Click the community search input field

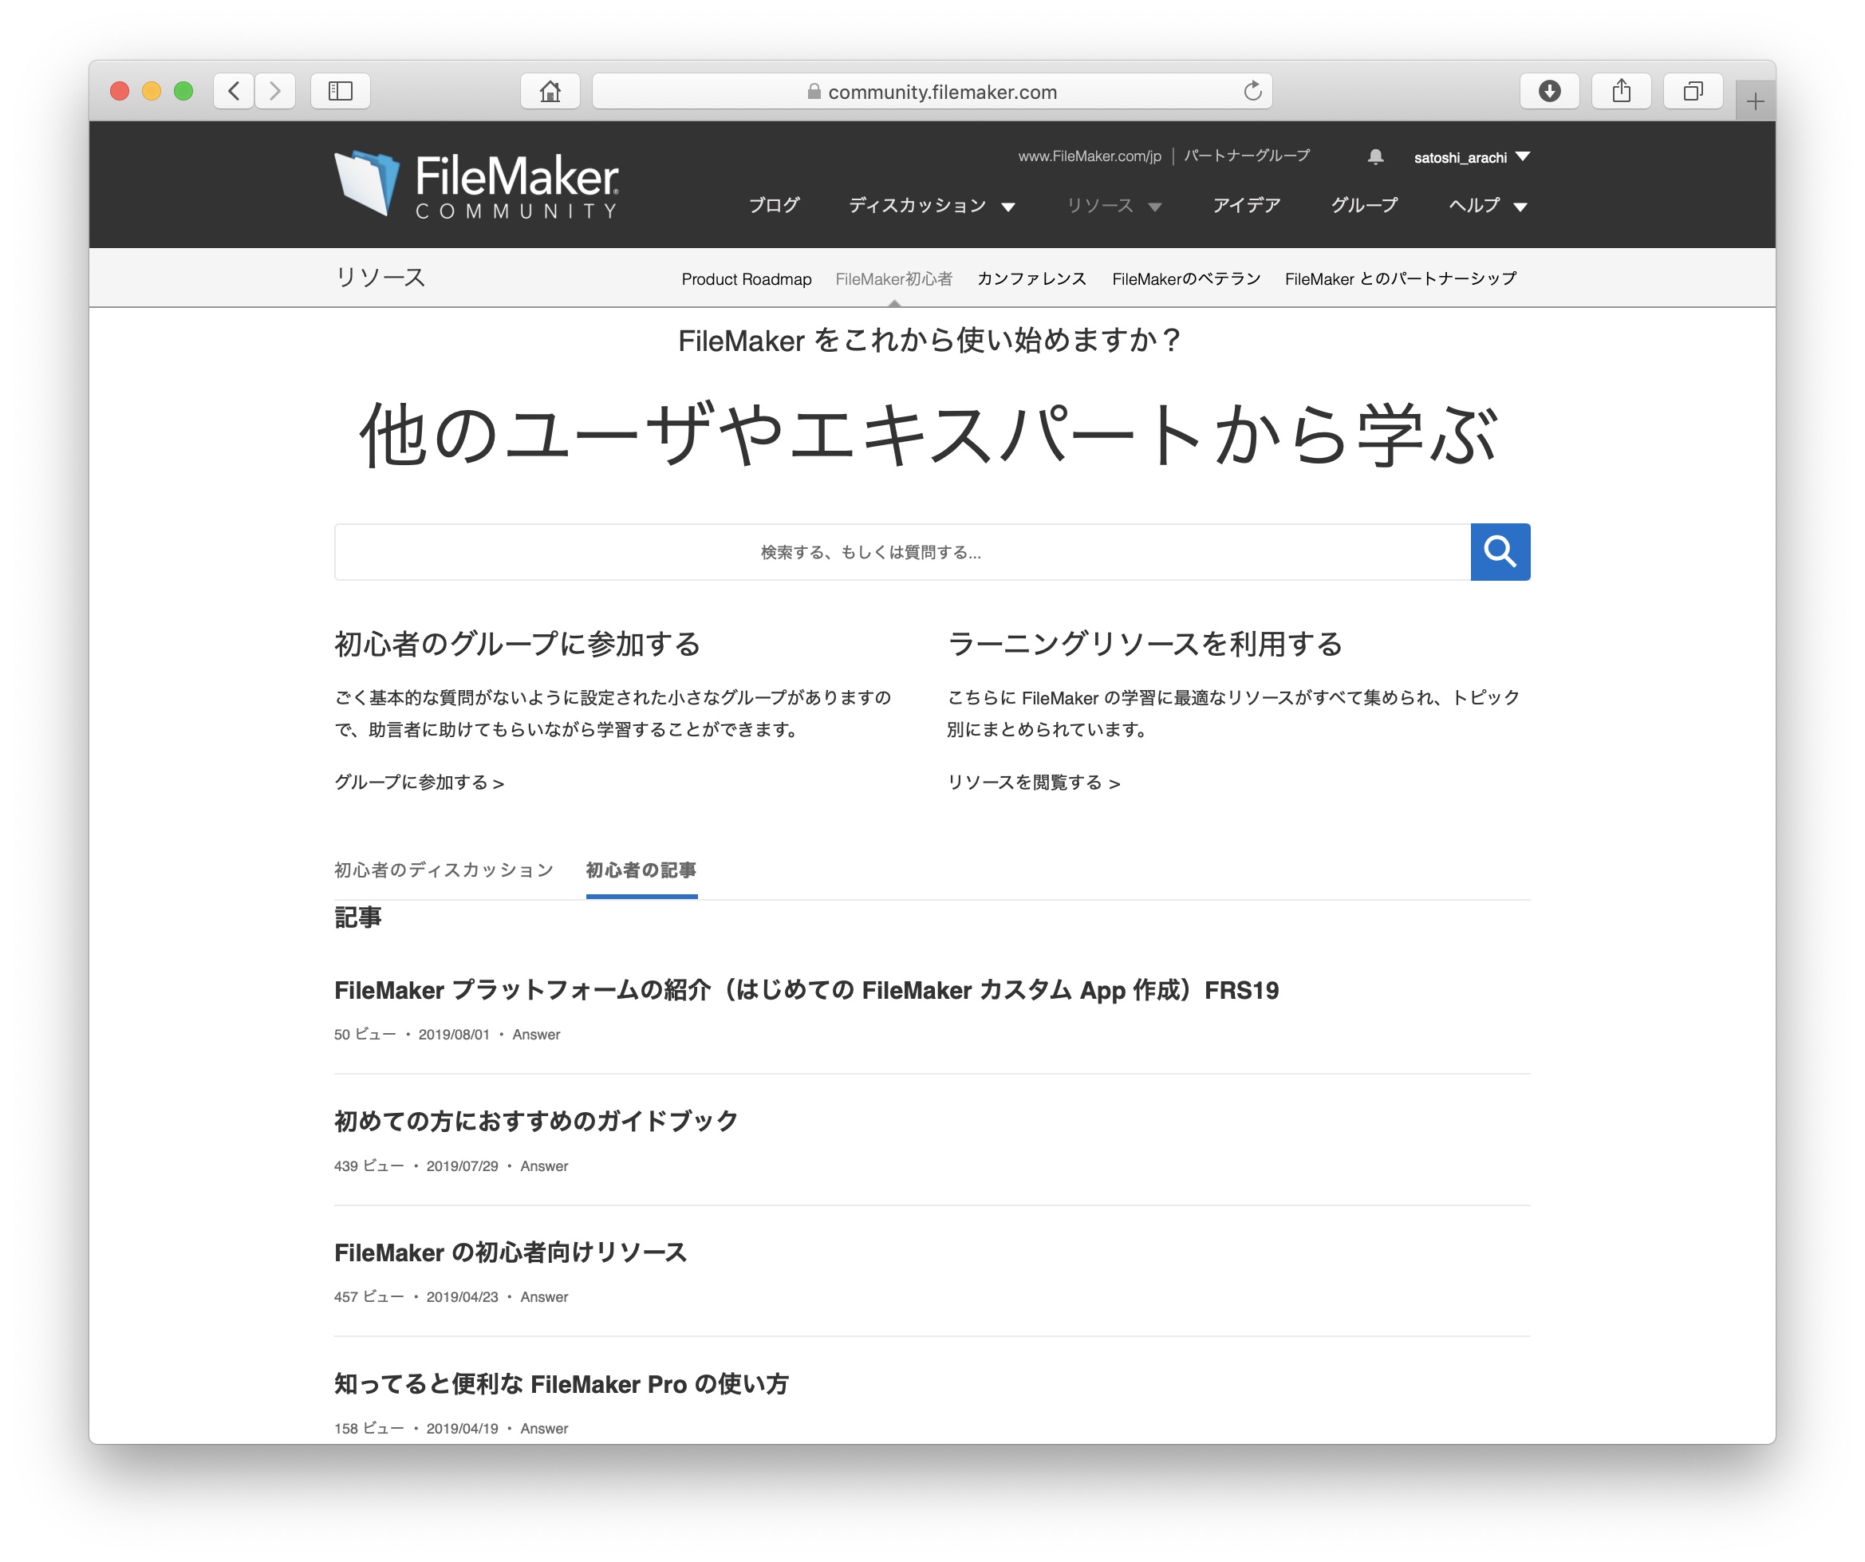tap(901, 551)
